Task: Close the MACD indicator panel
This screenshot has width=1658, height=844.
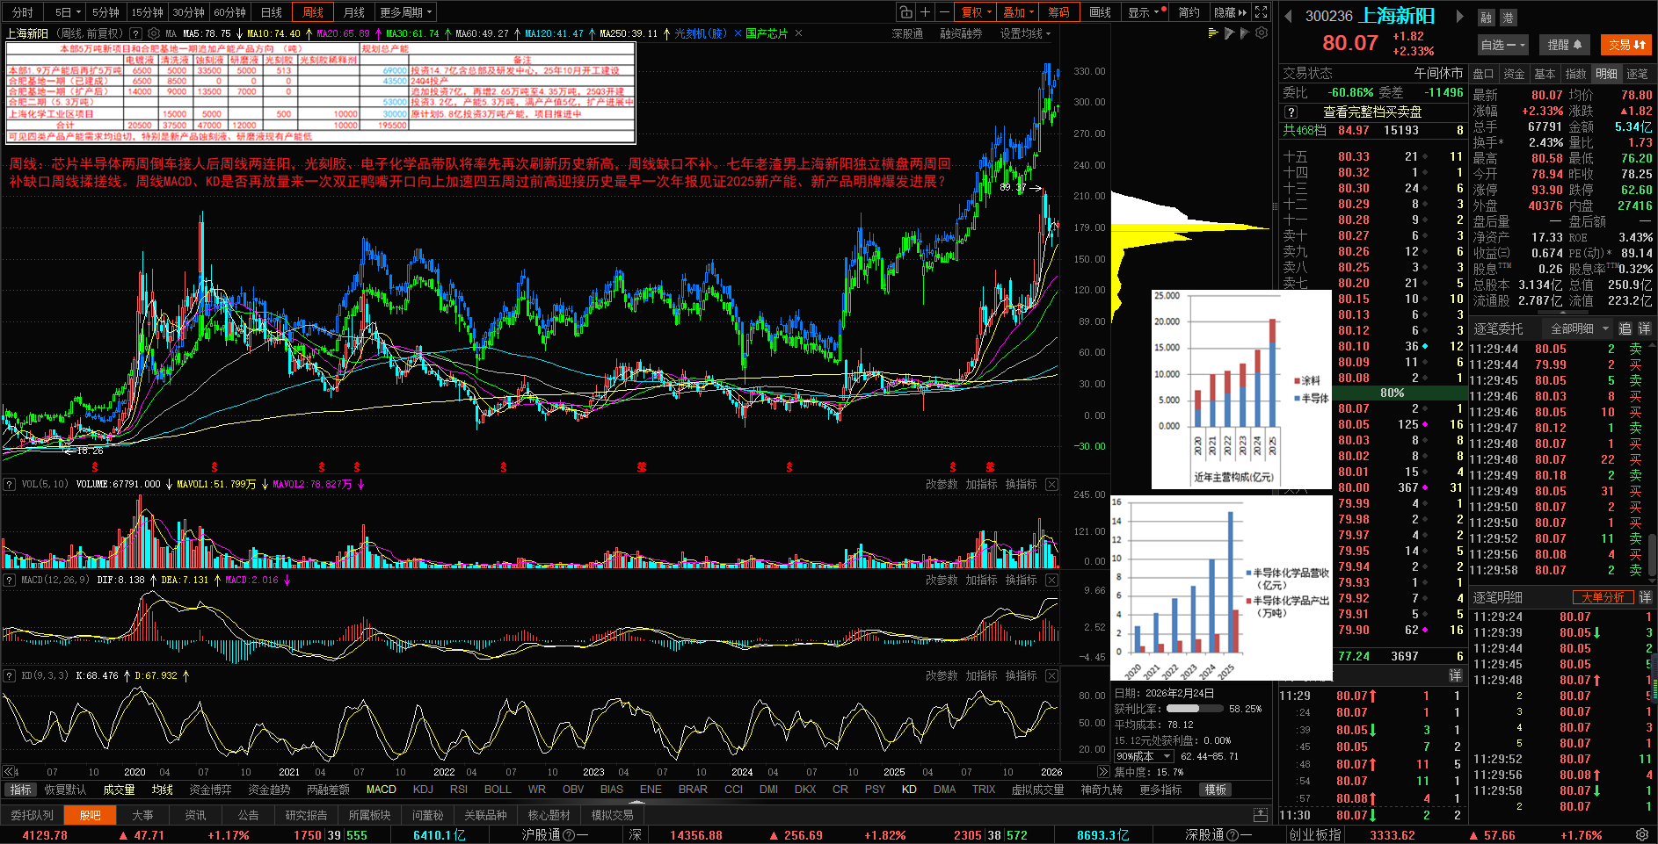Action: [1051, 580]
